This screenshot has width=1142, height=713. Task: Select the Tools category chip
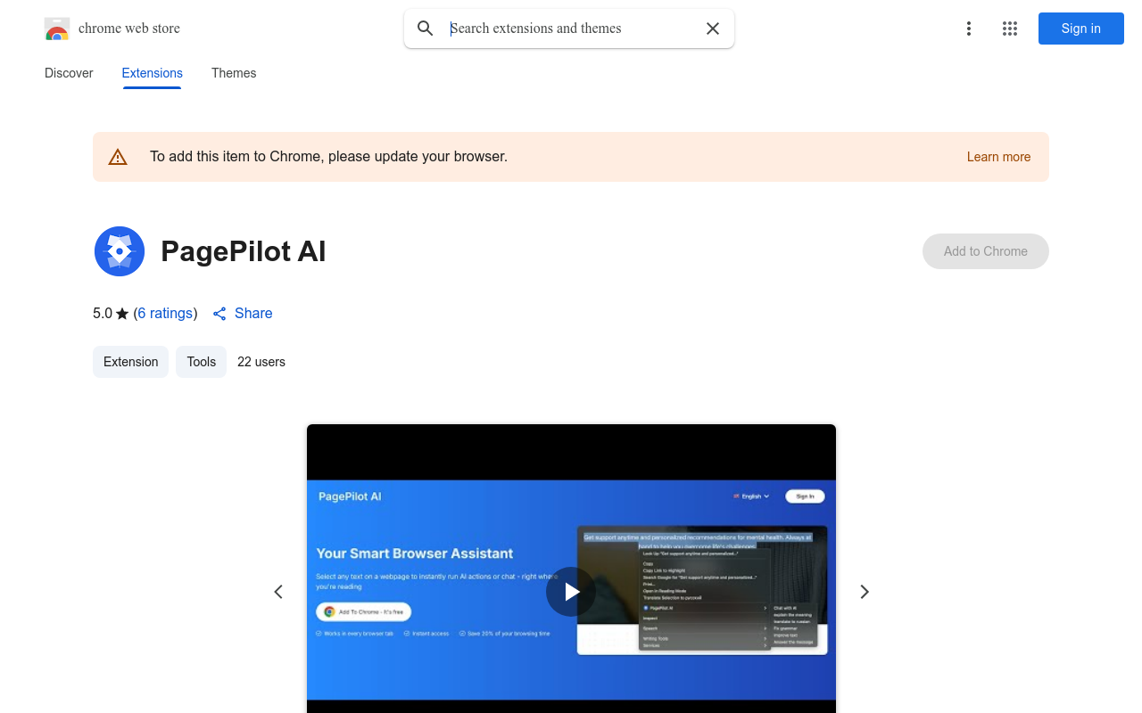[x=202, y=362]
